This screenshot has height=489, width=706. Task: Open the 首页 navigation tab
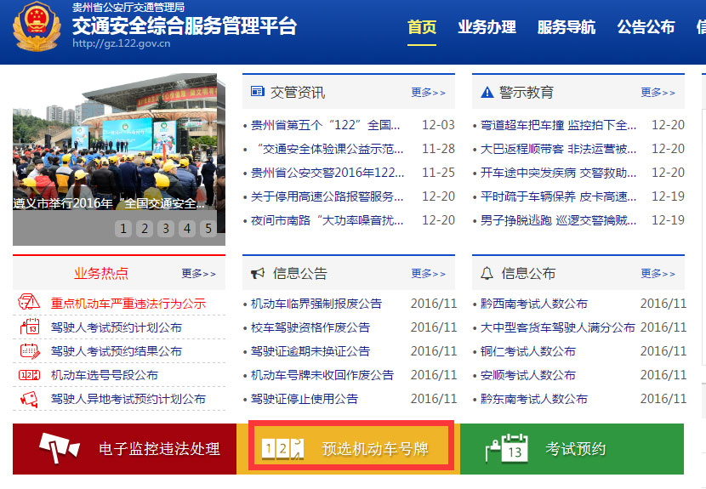tap(422, 27)
